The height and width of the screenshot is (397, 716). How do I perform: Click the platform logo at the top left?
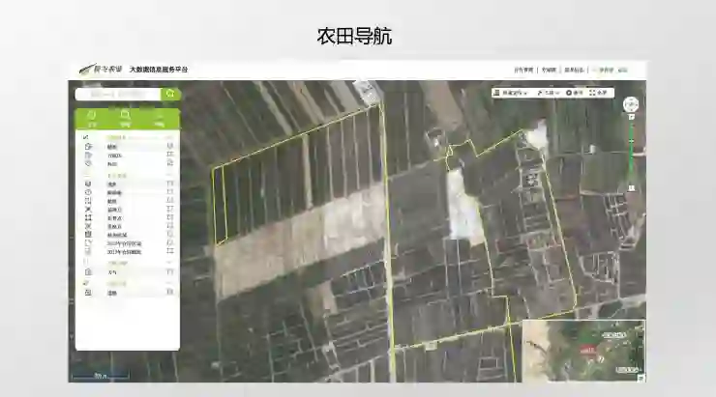click(x=101, y=70)
